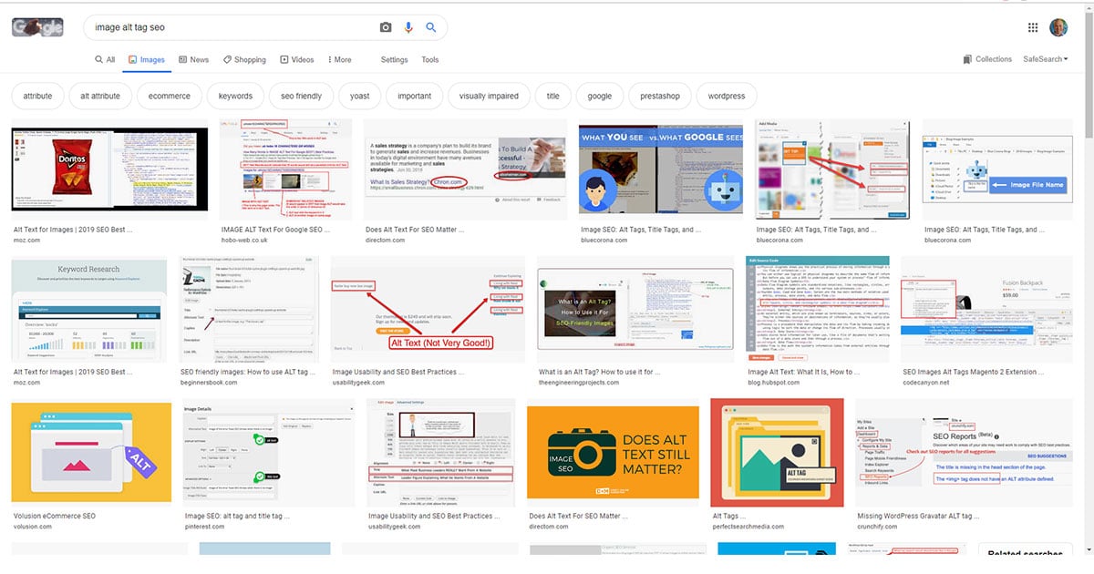Open the Settings menu
The image size is (1094, 574).
coord(394,60)
